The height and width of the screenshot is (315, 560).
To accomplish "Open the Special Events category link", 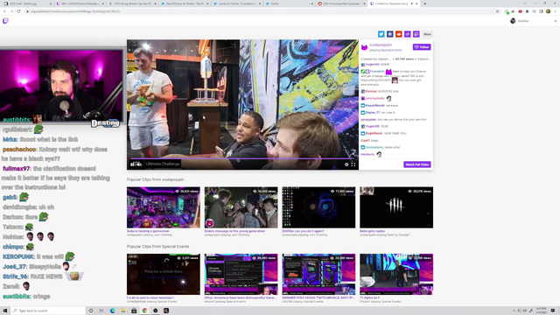I will (x=391, y=50).
